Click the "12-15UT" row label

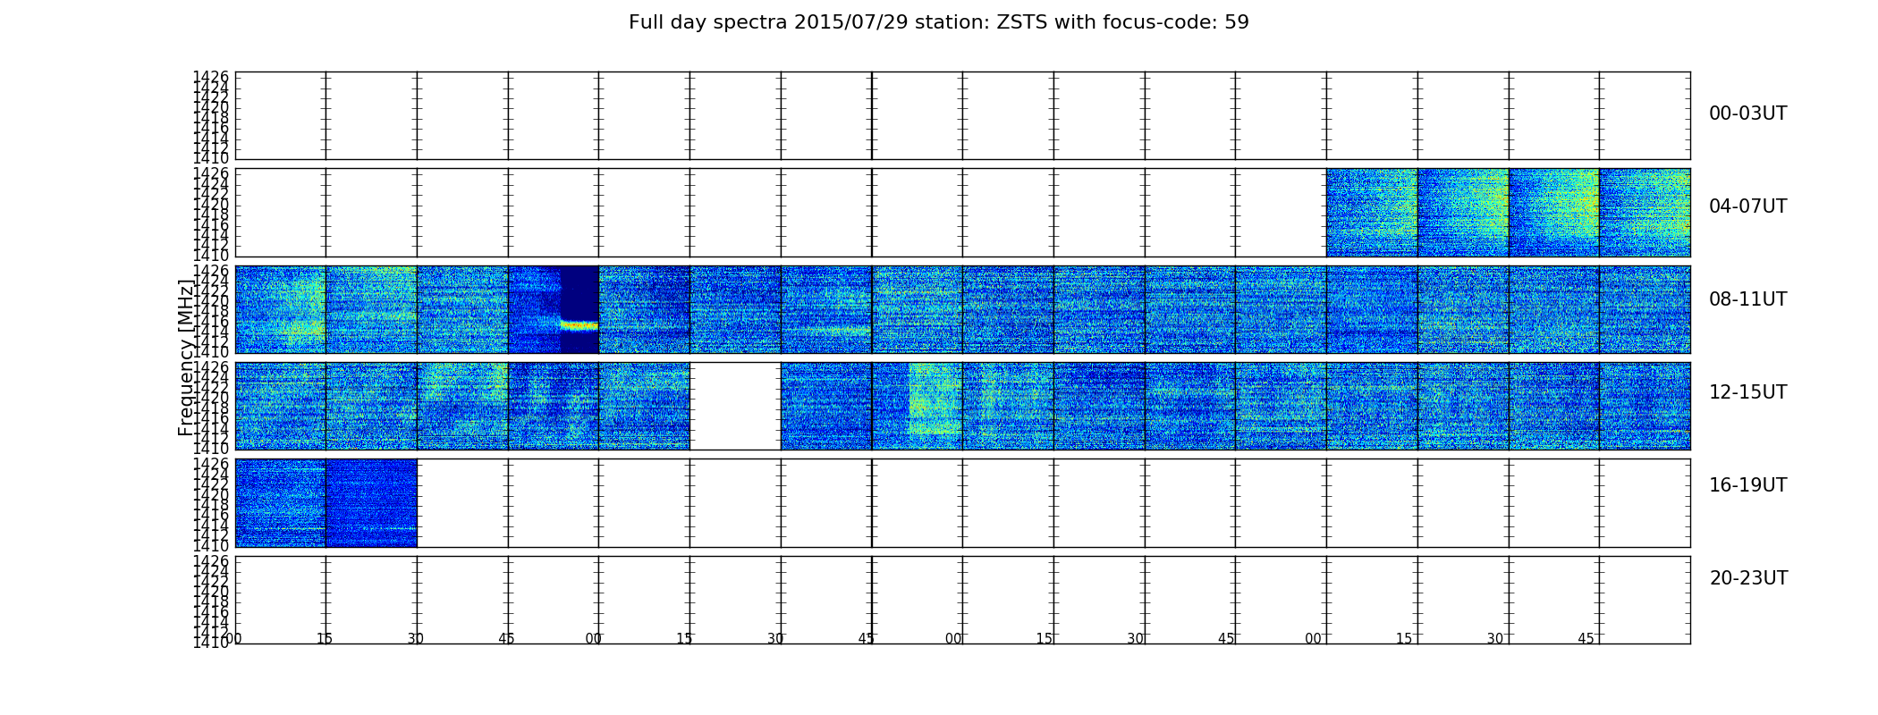1747,392
